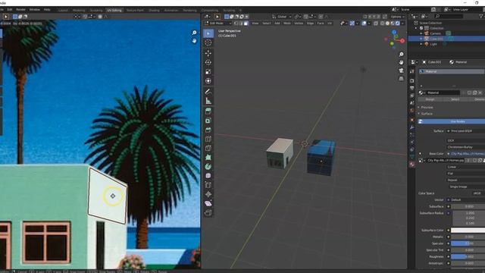
Task: Toggle X-ray display in viewport header
Action: (x=376, y=24)
